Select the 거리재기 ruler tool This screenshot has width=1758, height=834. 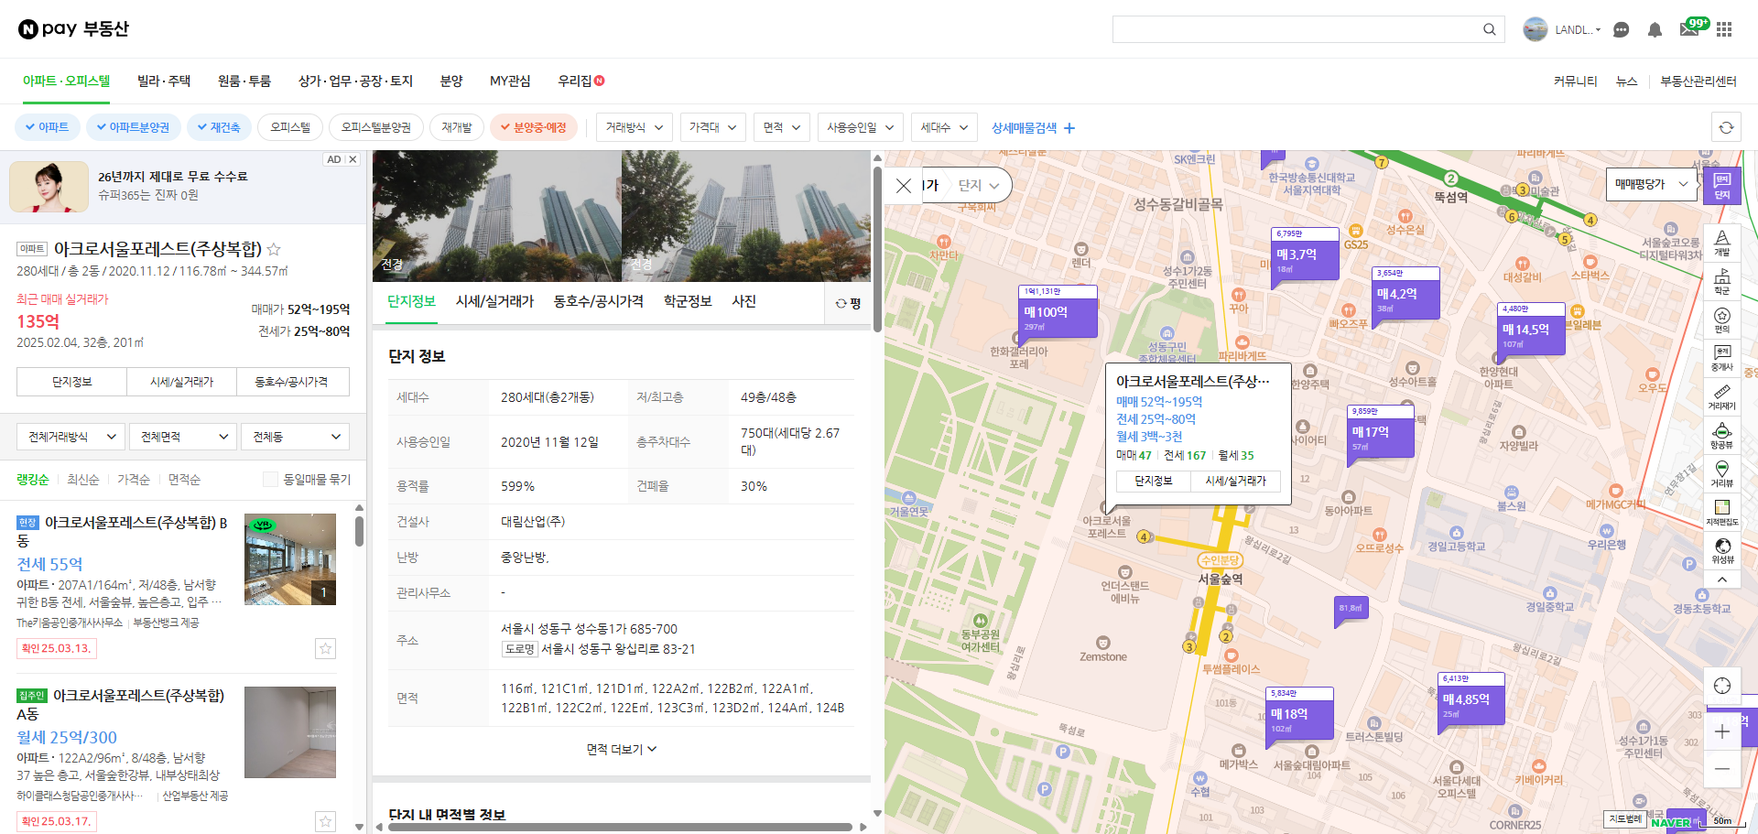(1722, 396)
